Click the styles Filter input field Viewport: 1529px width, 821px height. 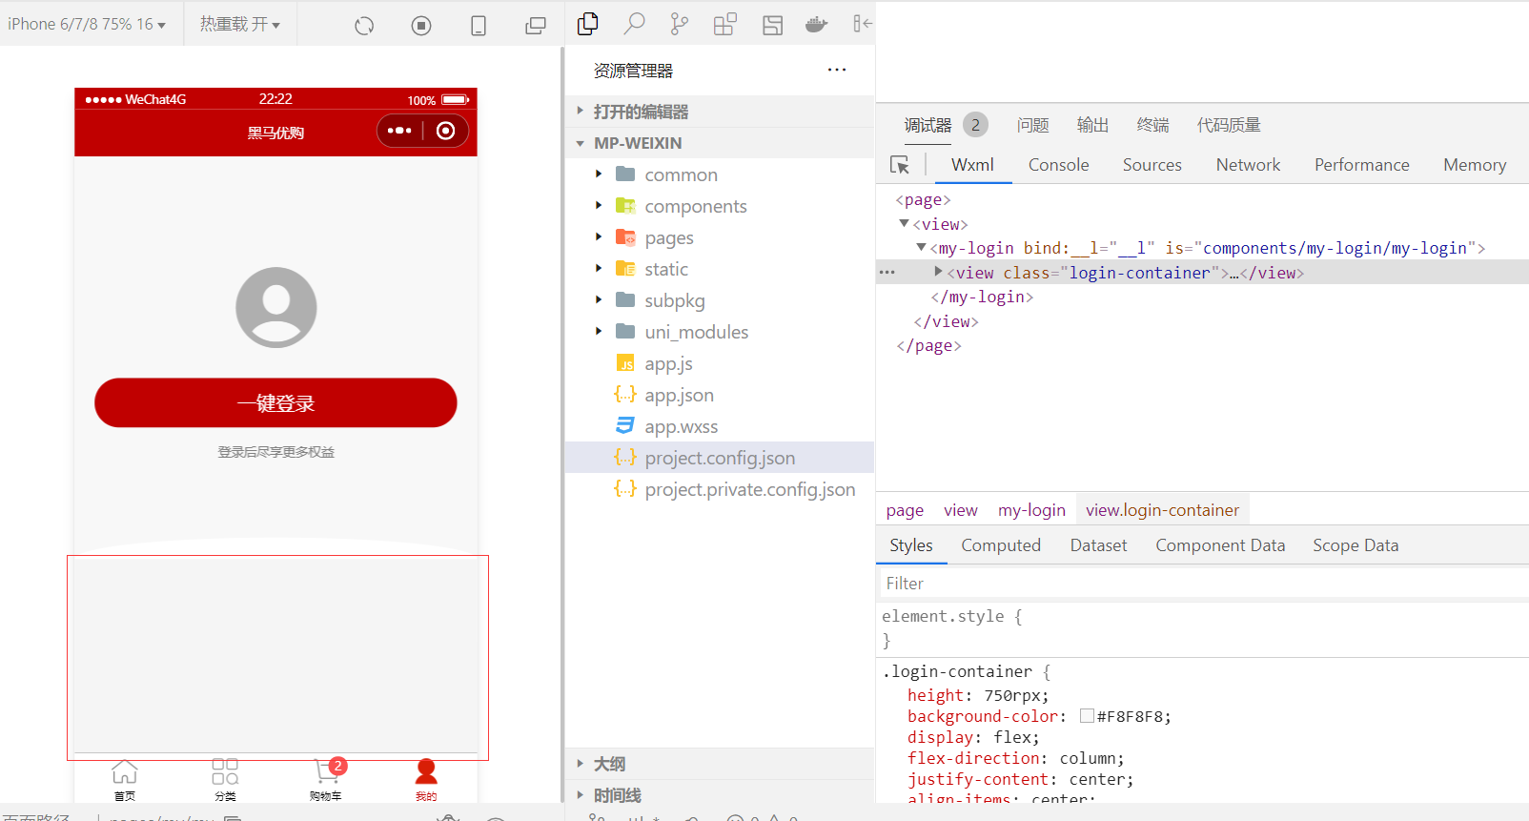click(x=1202, y=584)
